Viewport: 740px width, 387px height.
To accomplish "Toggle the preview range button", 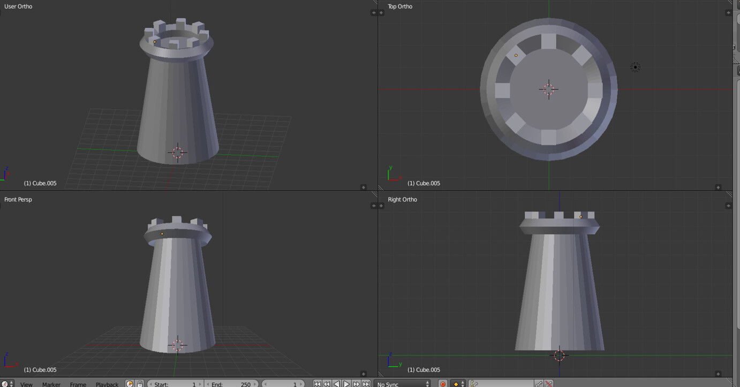I will pyautogui.click(x=130, y=383).
